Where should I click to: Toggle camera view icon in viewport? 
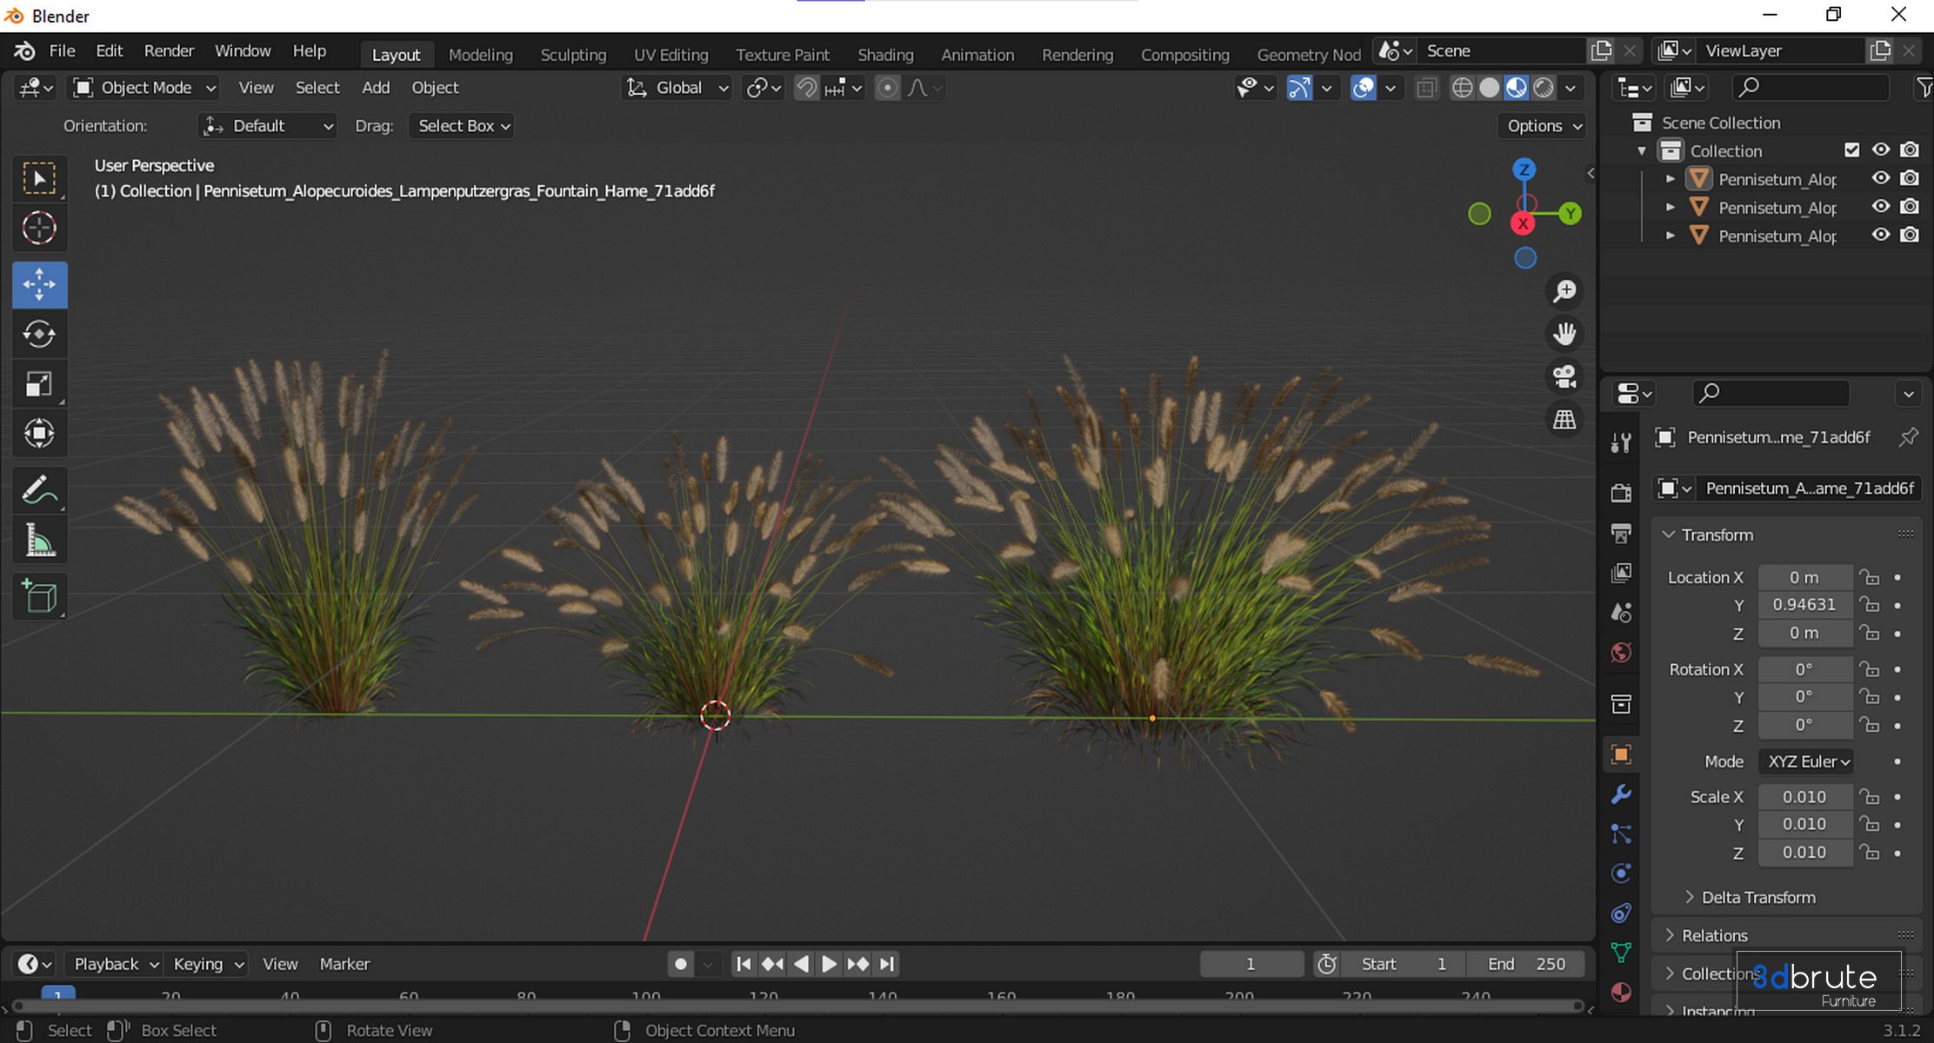[x=1564, y=377]
